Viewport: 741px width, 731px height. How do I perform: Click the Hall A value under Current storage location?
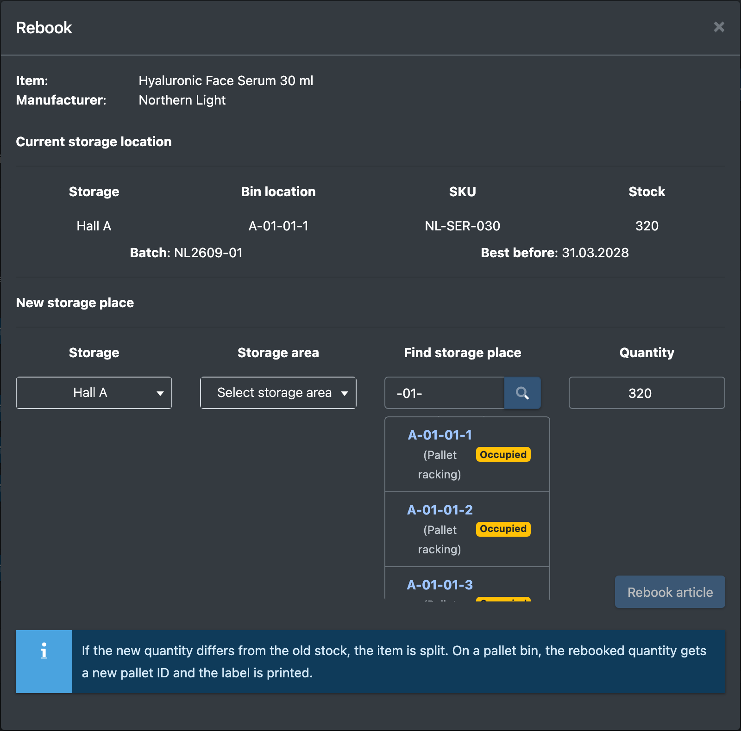click(x=94, y=226)
